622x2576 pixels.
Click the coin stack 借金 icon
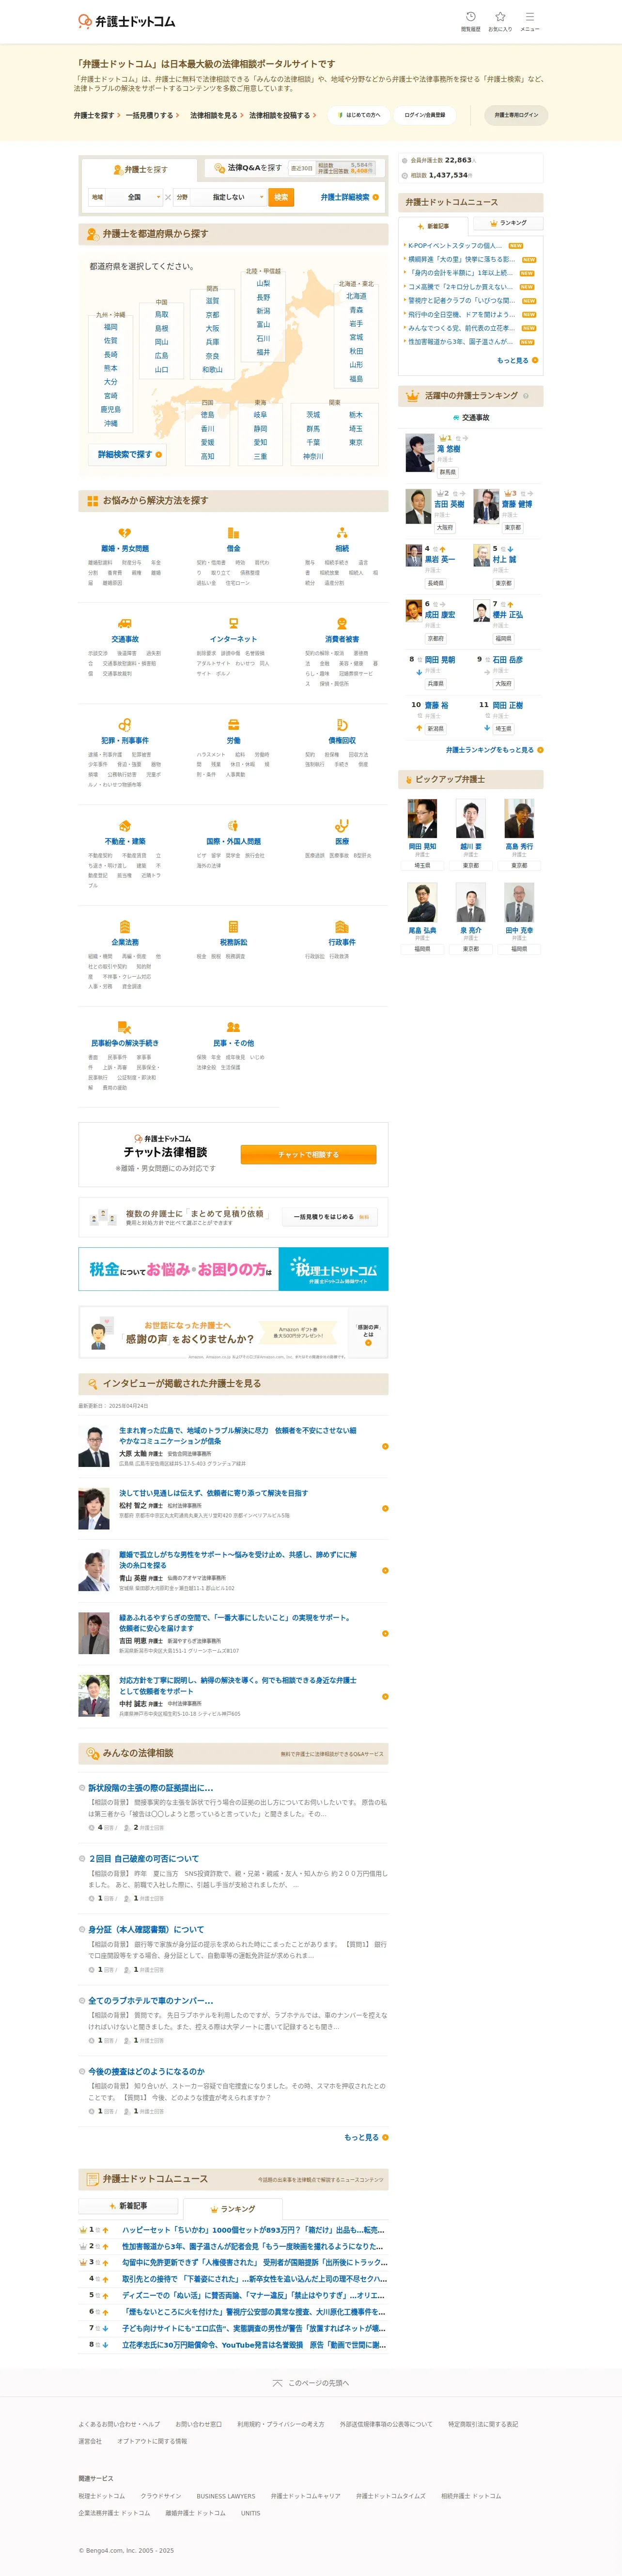tap(233, 533)
